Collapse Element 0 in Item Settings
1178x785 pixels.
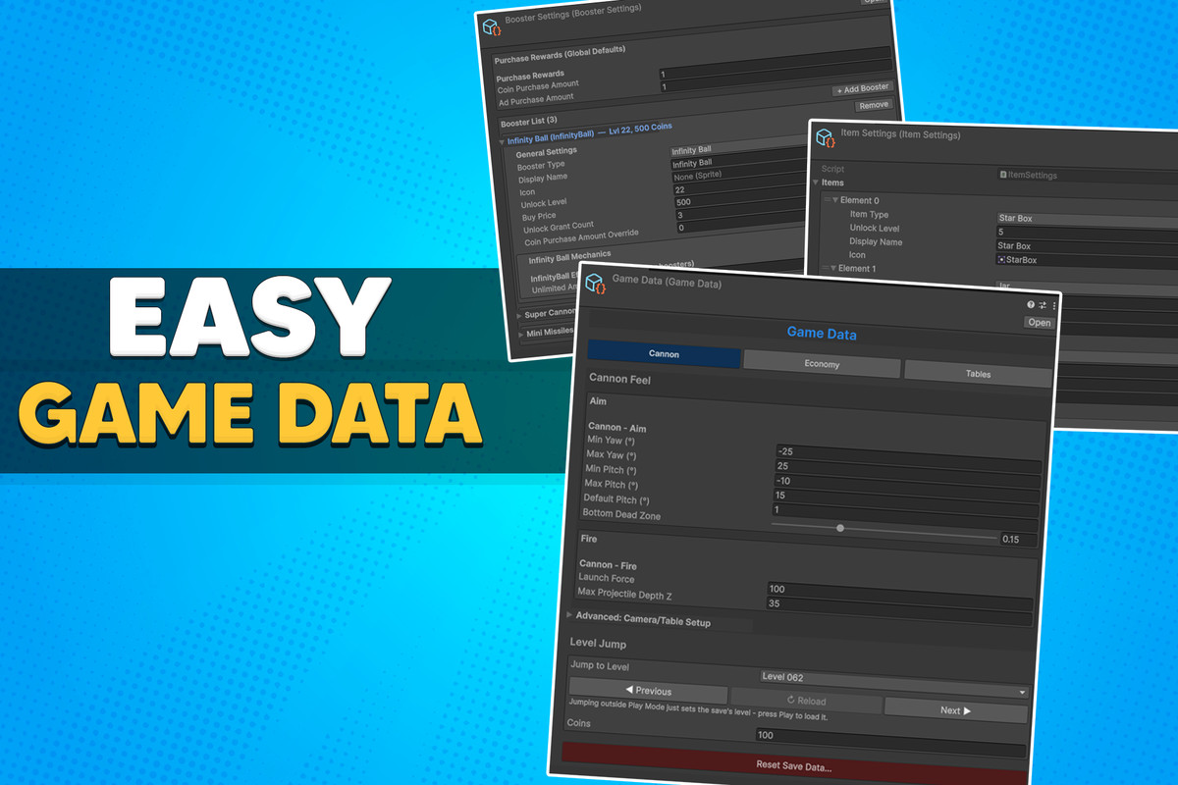[835, 200]
